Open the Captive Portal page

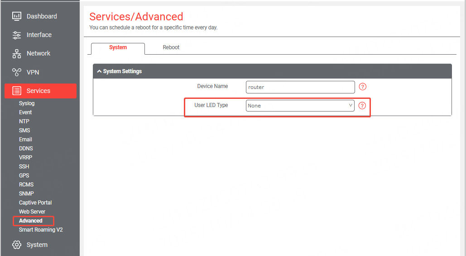[x=35, y=203]
